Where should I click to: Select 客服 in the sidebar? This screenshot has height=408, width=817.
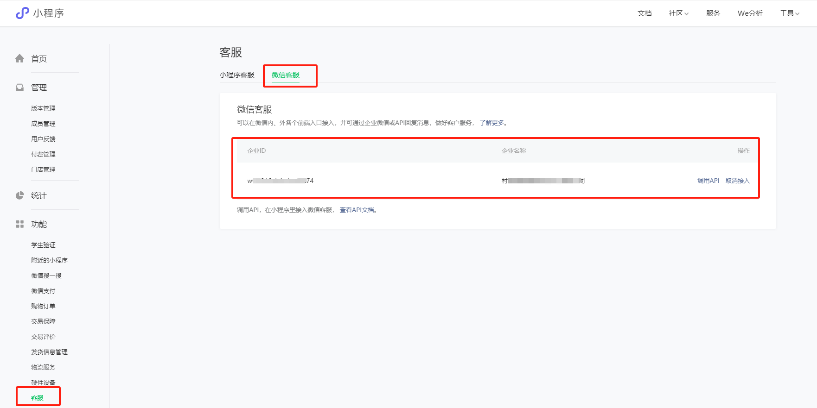pos(37,398)
